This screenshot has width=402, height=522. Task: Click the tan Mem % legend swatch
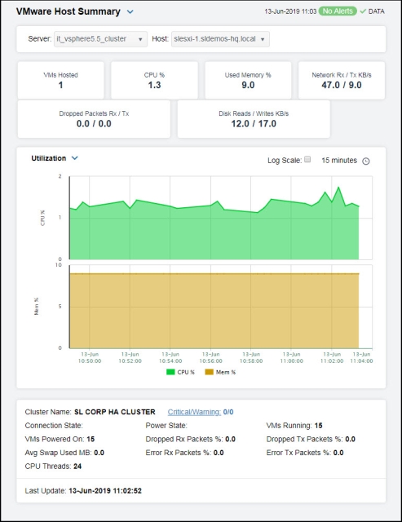(209, 372)
